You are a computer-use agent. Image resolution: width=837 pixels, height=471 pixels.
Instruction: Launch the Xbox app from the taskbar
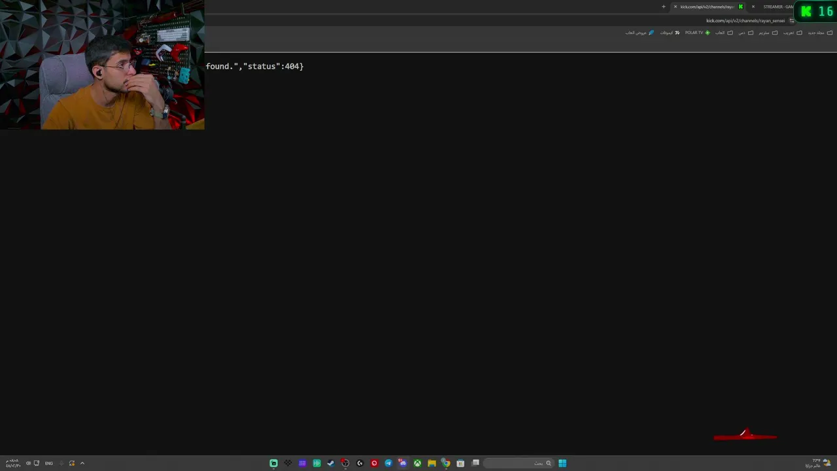417,463
